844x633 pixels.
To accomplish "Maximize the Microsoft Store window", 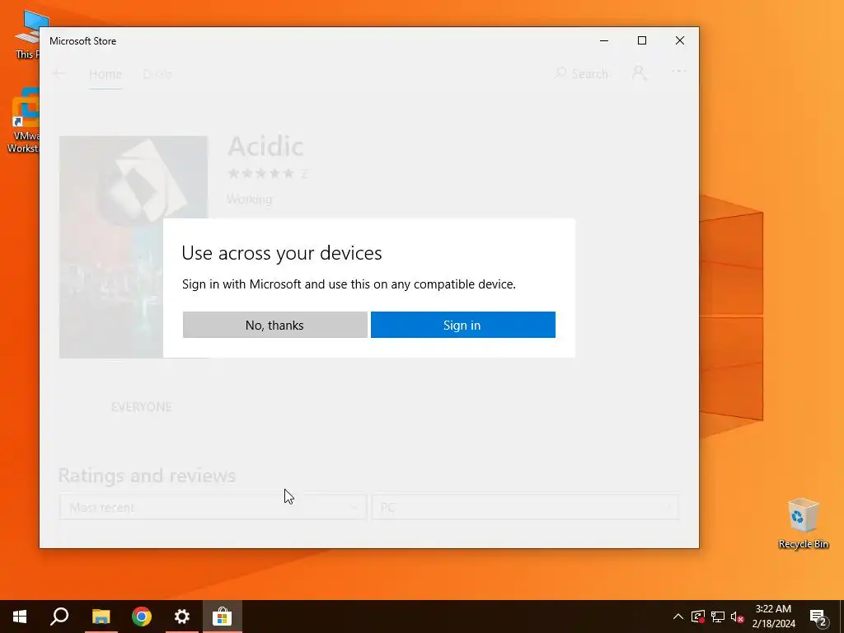I will [x=642, y=41].
